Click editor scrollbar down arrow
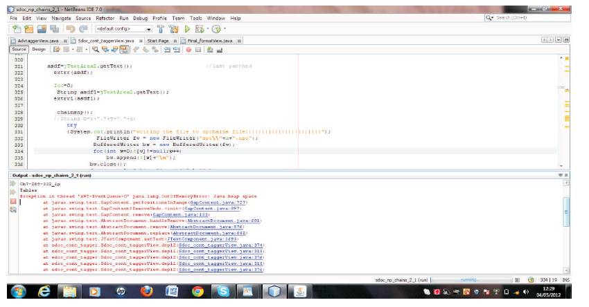 [561, 165]
